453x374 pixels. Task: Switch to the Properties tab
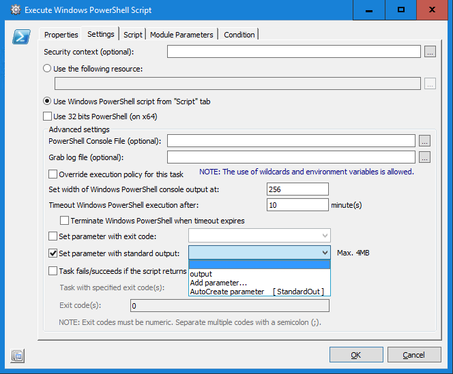coord(61,35)
